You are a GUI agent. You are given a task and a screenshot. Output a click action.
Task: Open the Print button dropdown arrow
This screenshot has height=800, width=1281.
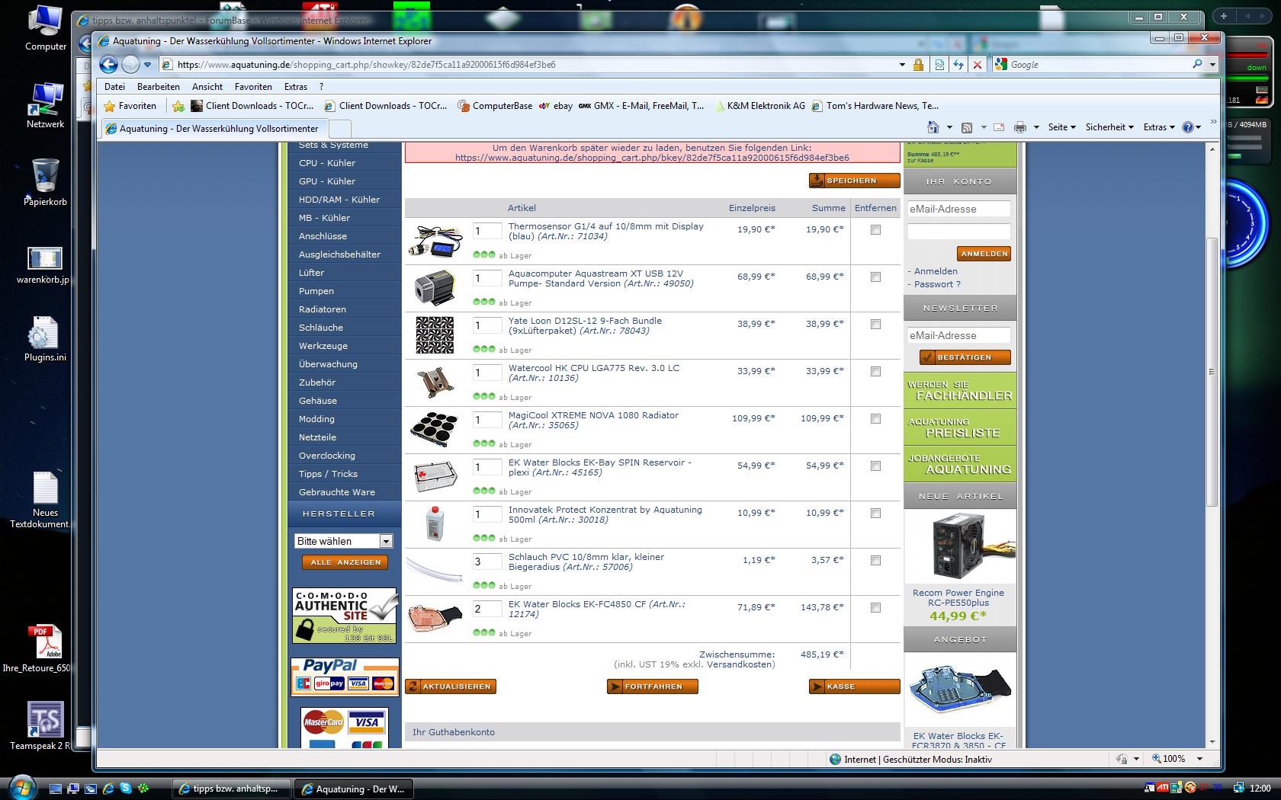(x=1036, y=127)
